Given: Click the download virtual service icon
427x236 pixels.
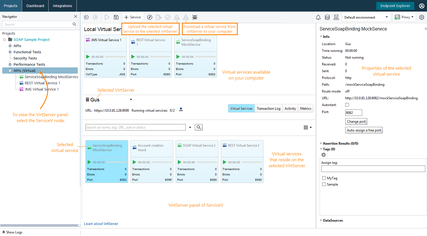Looking at the screenshot, I should pyautogui.click(x=186, y=17).
